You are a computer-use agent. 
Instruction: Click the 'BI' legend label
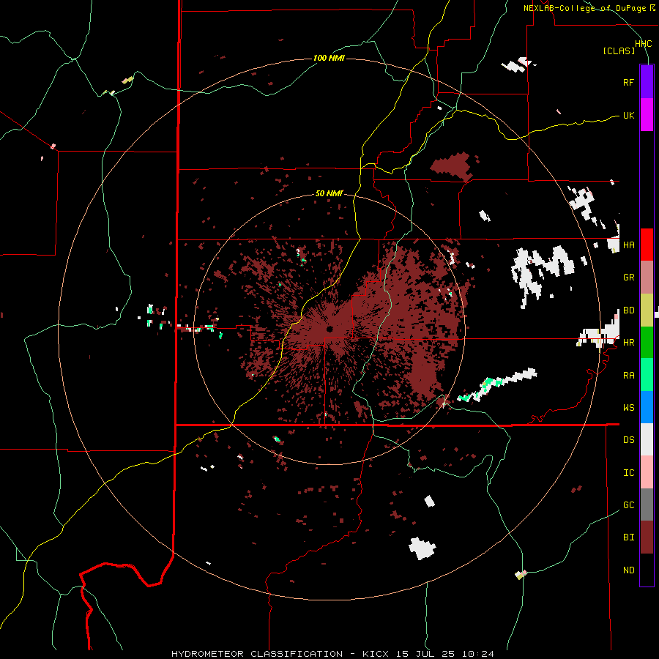(628, 537)
